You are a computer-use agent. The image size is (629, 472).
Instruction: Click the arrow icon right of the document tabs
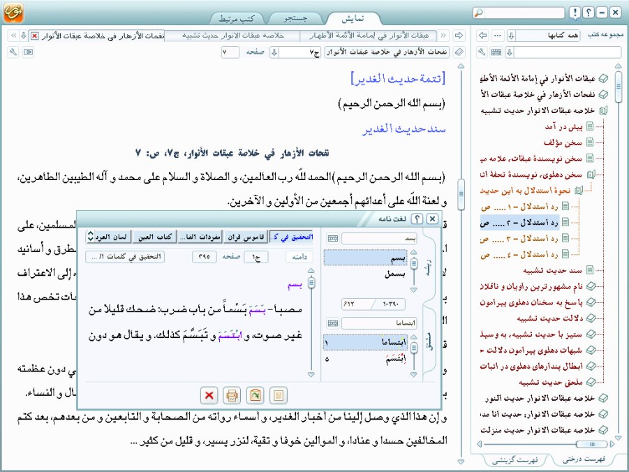point(459,36)
